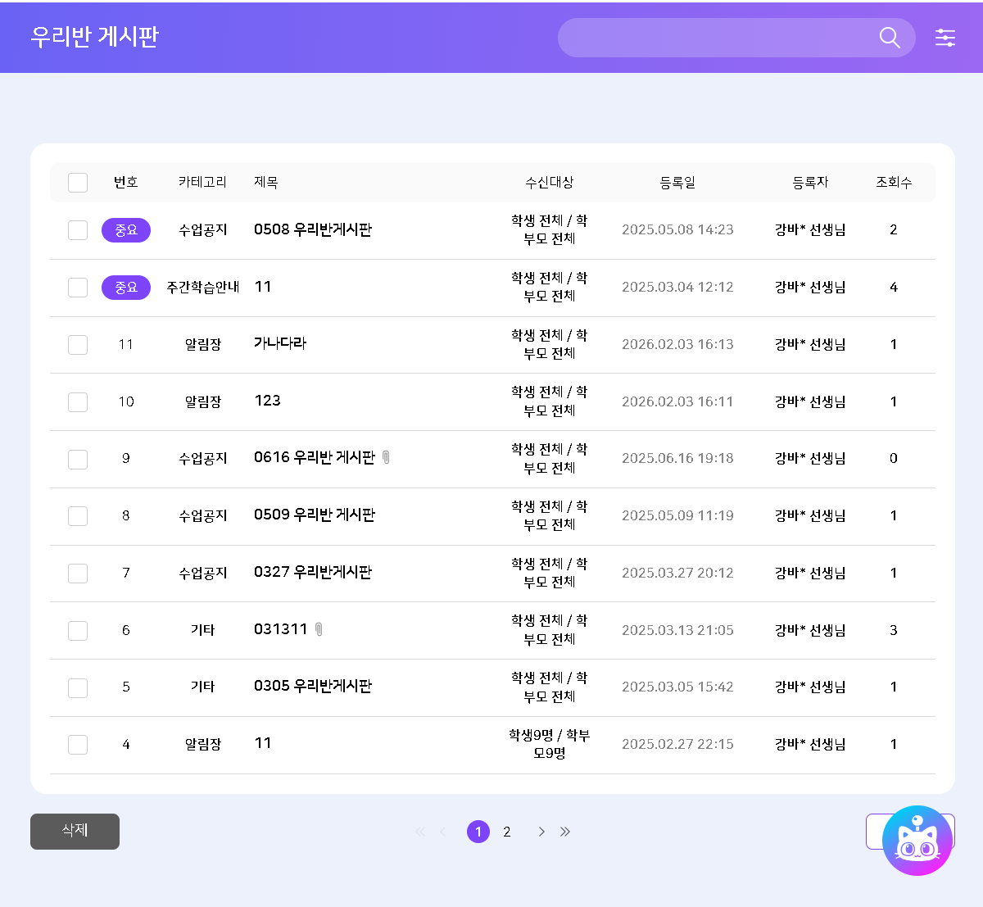983x907 pixels.
Task: Click attachment clip icon beside 031311
Action: (319, 629)
